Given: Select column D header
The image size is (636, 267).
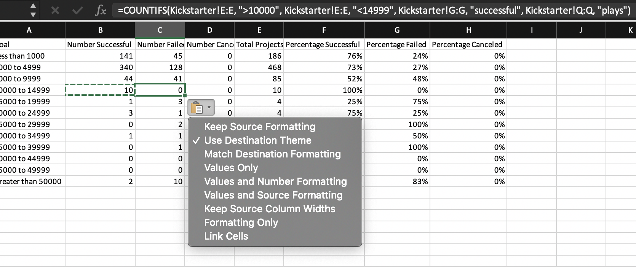Looking at the screenshot, I should [x=209, y=30].
